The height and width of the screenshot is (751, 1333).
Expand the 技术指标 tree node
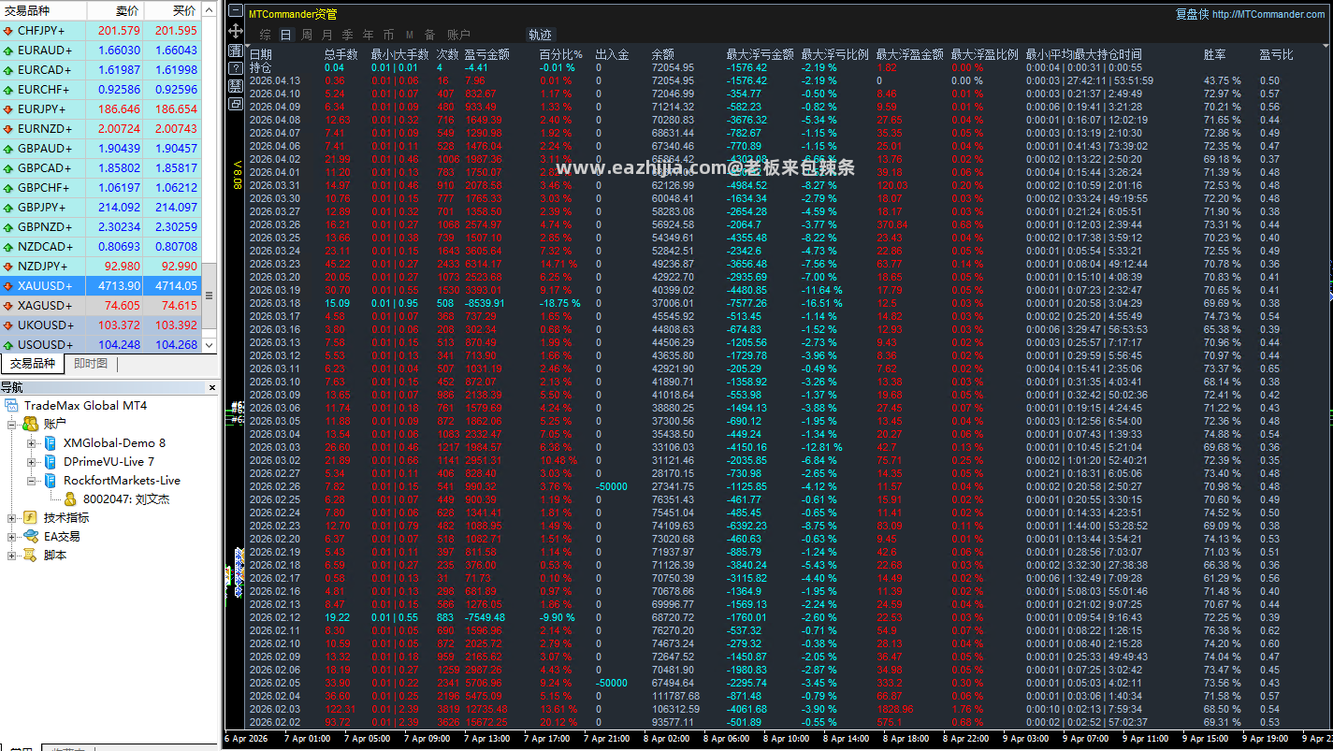12,518
